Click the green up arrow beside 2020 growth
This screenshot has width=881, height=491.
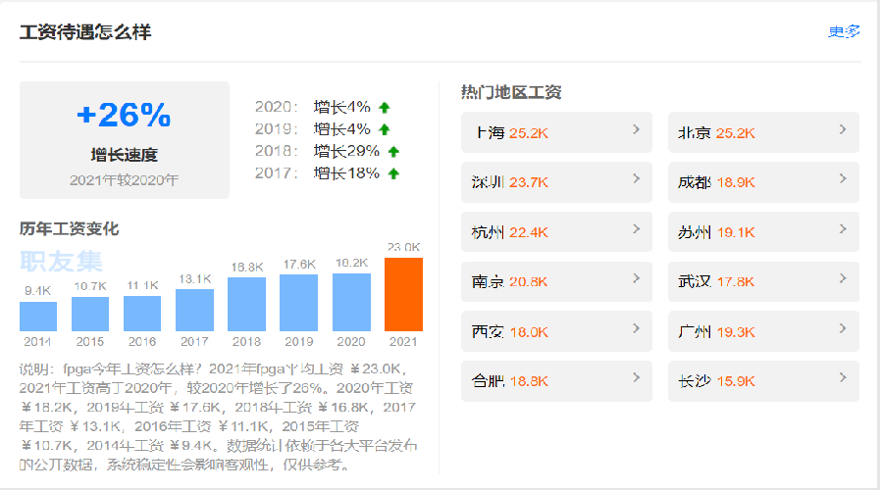coord(385,107)
